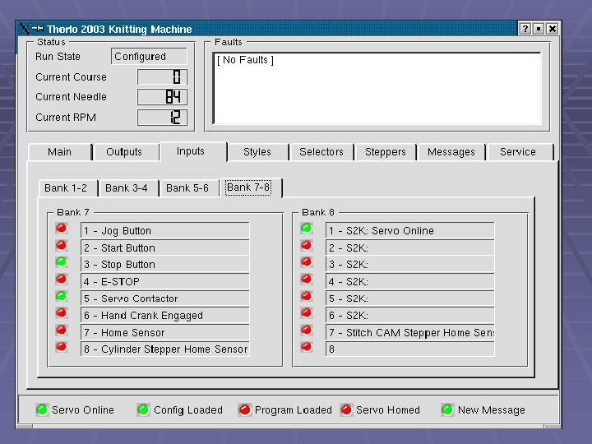The width and height of the screenshot is (592, 444).
Task: Click the red LED beside '2 - S2K:'
Action: tap(307, 246)
